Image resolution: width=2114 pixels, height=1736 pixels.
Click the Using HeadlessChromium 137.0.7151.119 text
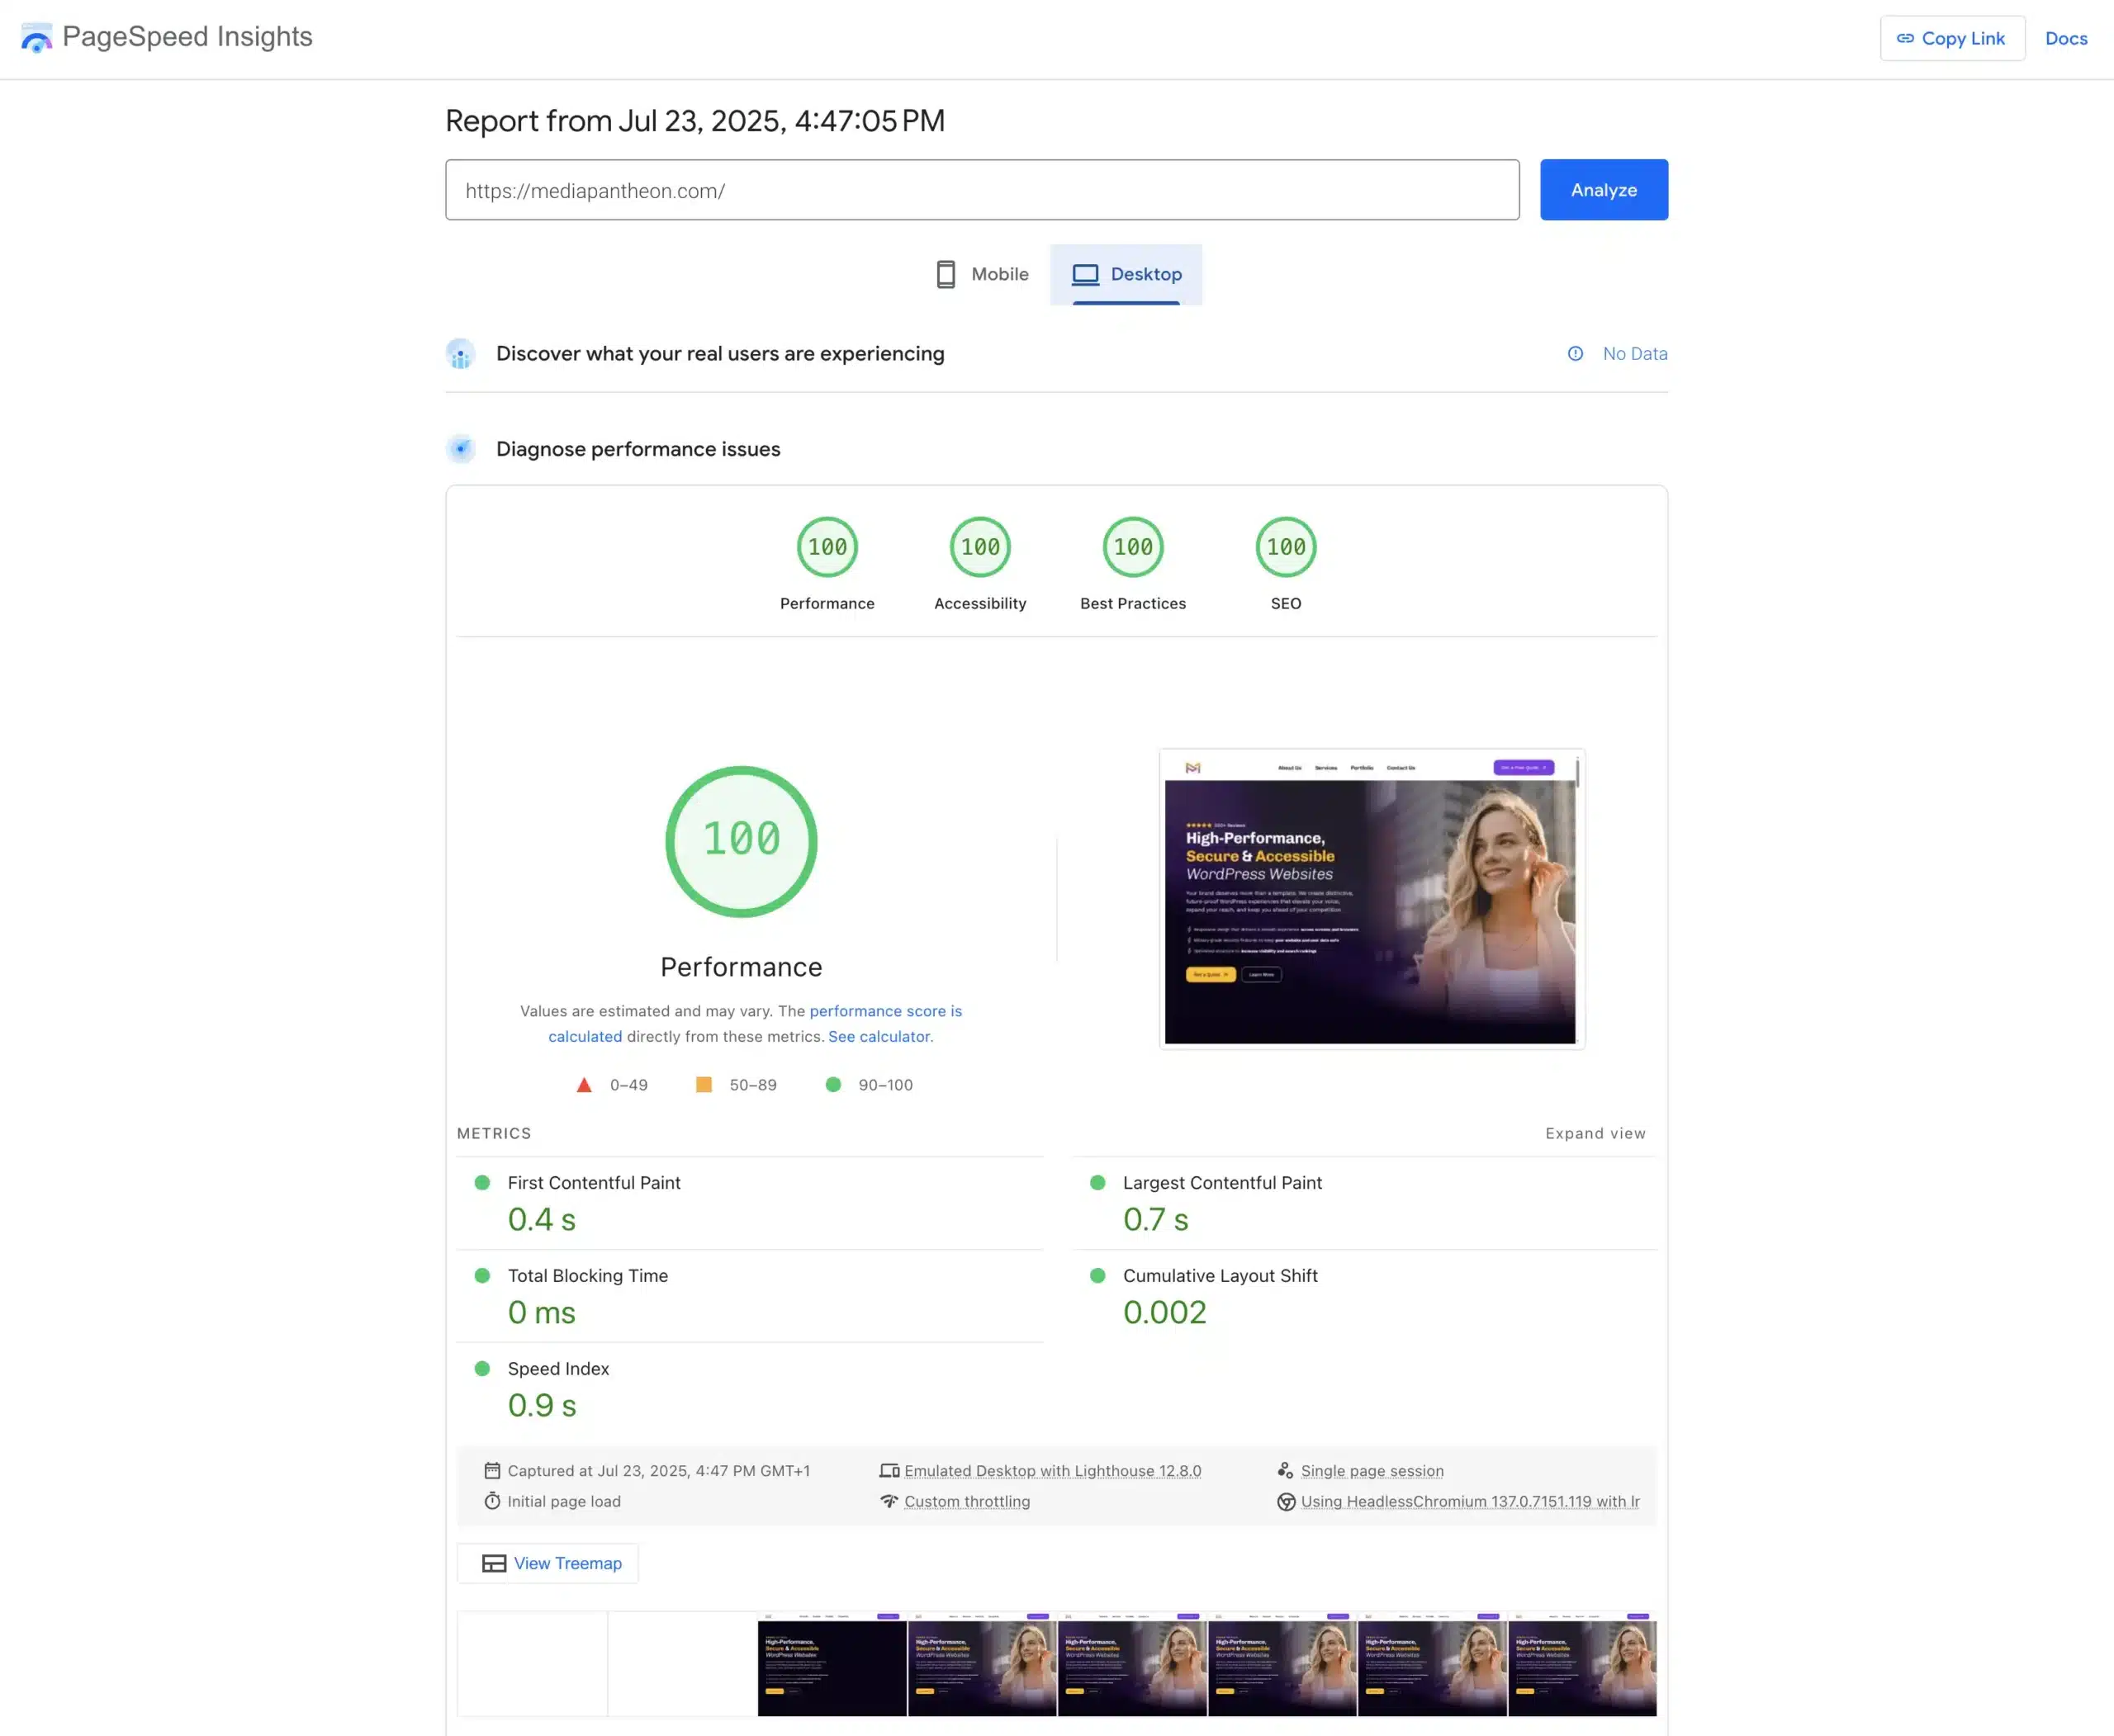1470,1501
